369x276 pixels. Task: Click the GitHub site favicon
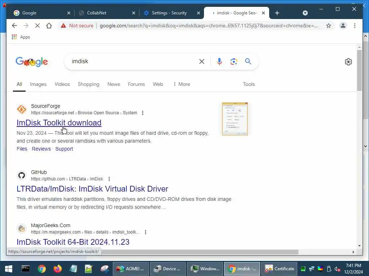tap(22, 175)
